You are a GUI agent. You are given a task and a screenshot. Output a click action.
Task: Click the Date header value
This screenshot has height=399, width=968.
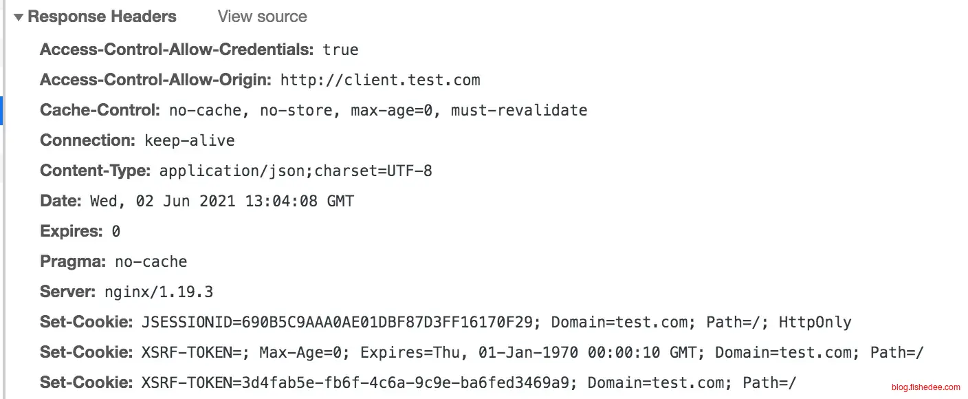222,201
